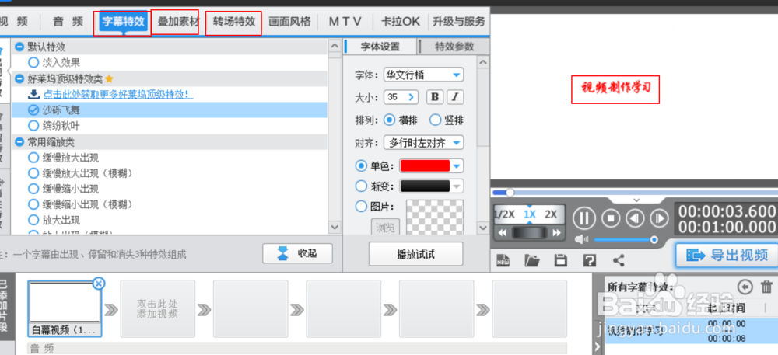Click the Italic font style button

[x=455, y=96]
